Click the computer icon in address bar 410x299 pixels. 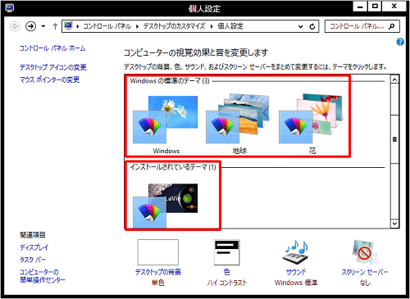[x=68, y=26]
